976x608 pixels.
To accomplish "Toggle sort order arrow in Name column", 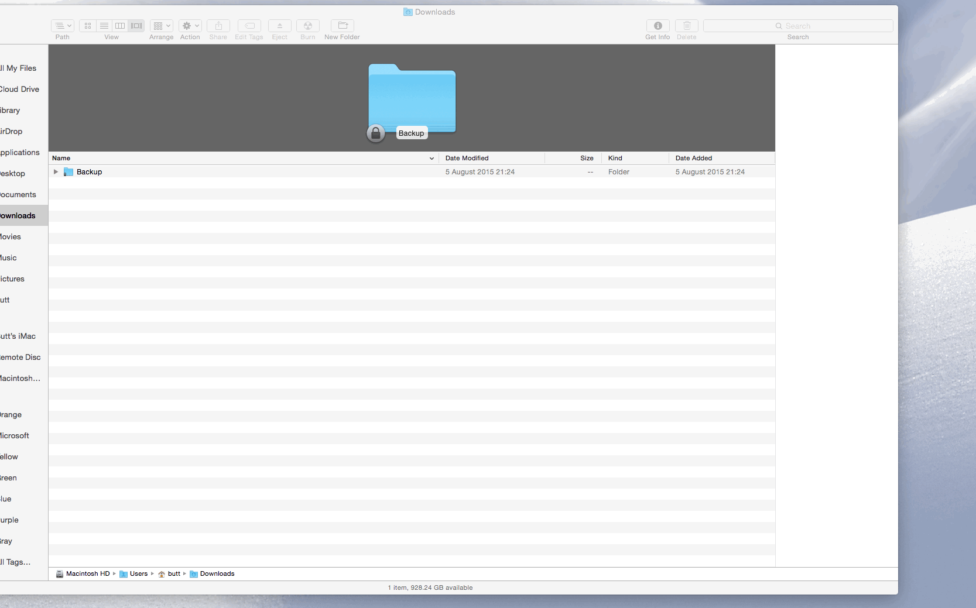I will coord(432,159).
